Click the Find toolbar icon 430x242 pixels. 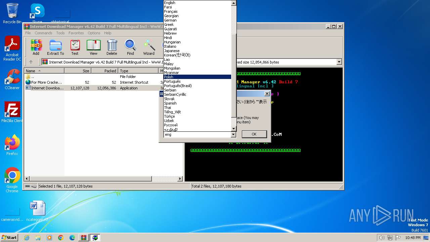[x=130, y=47]
